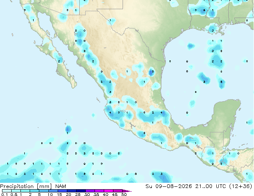The width and height of the screenshot is (254, 196).
Task: Click the 1–2 mm legend color swatch
Action: click(25, 191)
